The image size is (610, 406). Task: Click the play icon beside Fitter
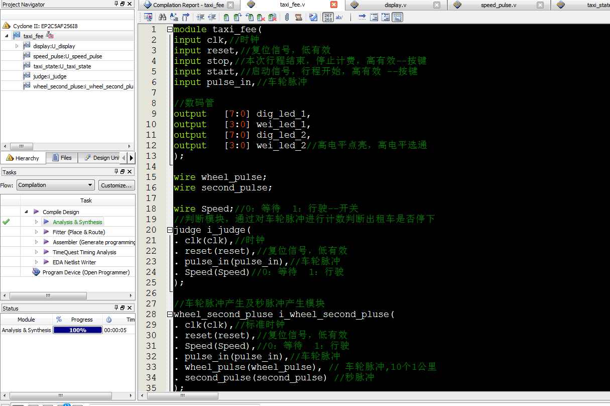click(46, 232)
